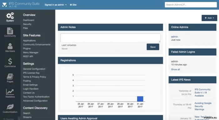Click 'Show all' failed admin logins
The height and width of the screenshot is (120, 219).
pos(176,69)
